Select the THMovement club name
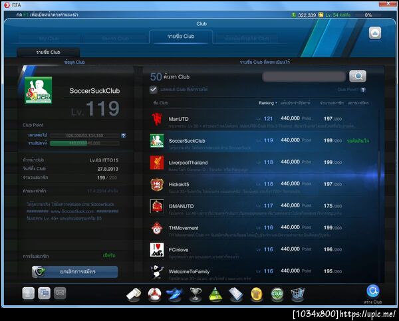 tap(184, 228)
